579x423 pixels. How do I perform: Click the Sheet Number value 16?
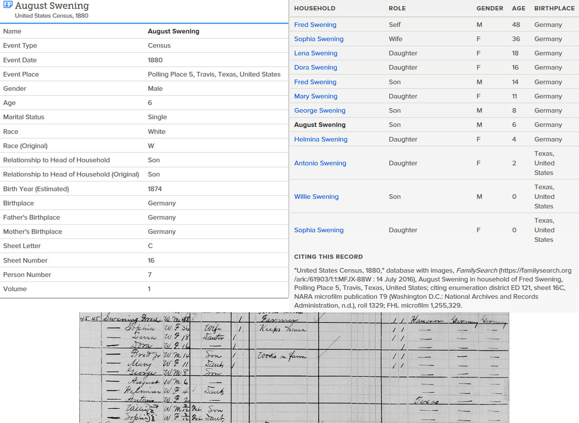(x=151, y=260)
